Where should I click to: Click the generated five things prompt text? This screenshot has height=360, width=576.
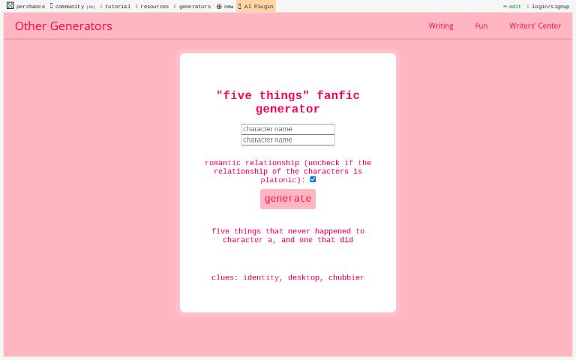[x=288, y=235]
